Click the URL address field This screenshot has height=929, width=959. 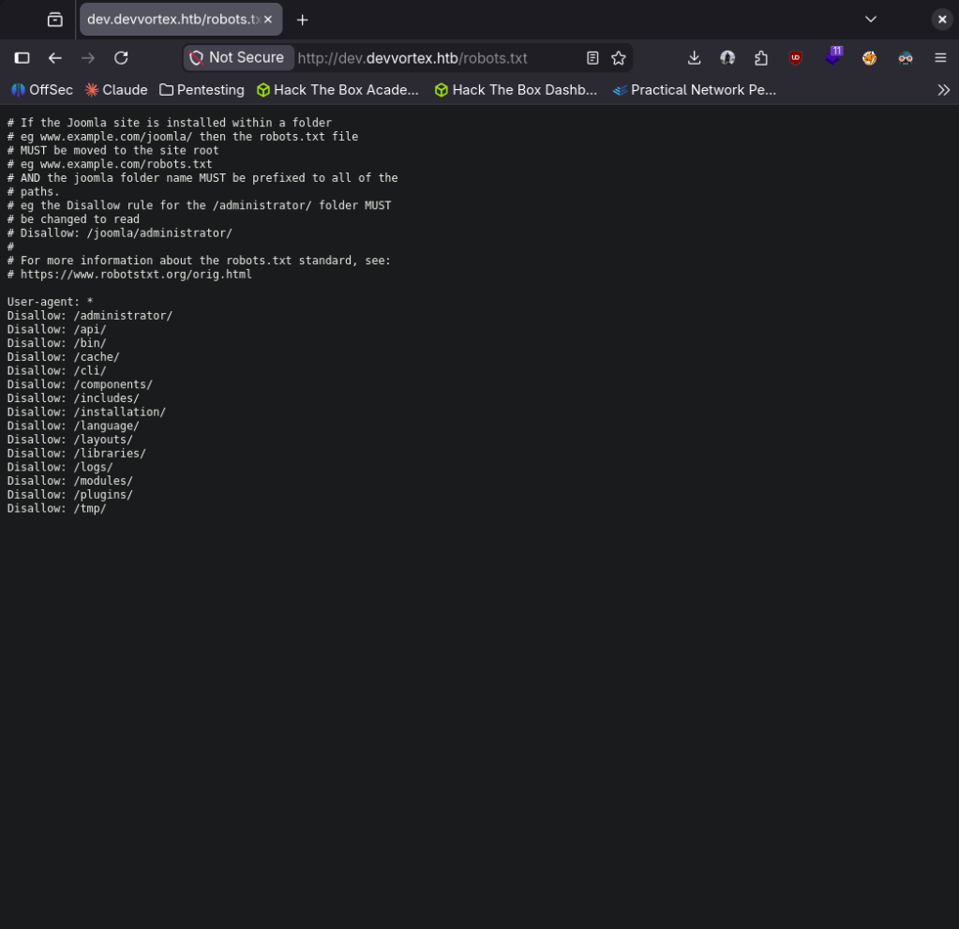(431, 58)
